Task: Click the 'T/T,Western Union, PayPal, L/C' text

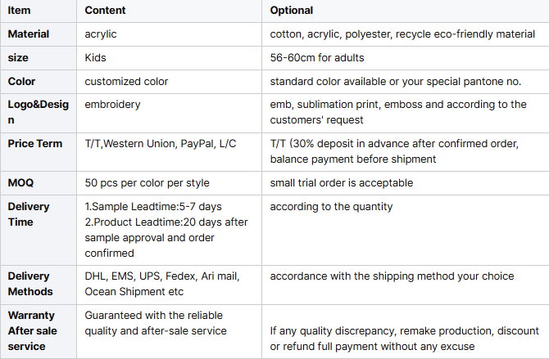Action: (161, 144)
